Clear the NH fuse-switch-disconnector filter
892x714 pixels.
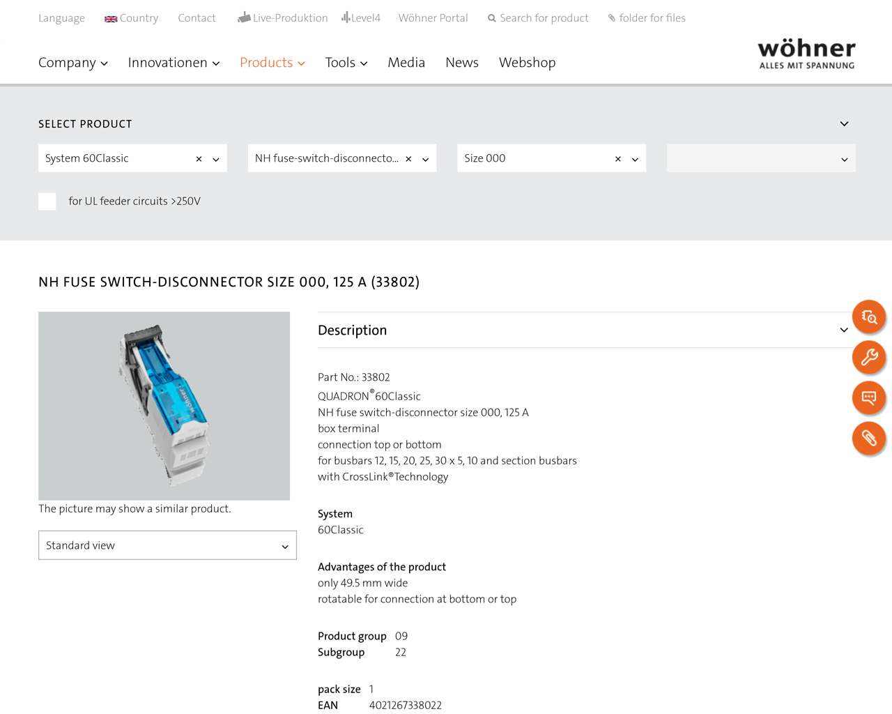pos(408,159)
